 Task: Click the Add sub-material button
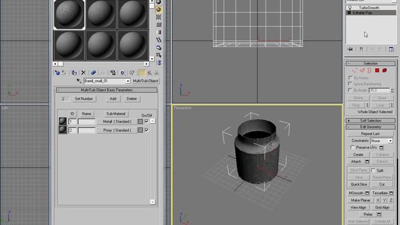click(113, 99)
